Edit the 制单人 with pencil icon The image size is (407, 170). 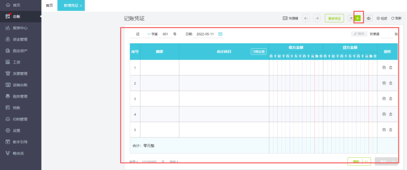(163, 162)
